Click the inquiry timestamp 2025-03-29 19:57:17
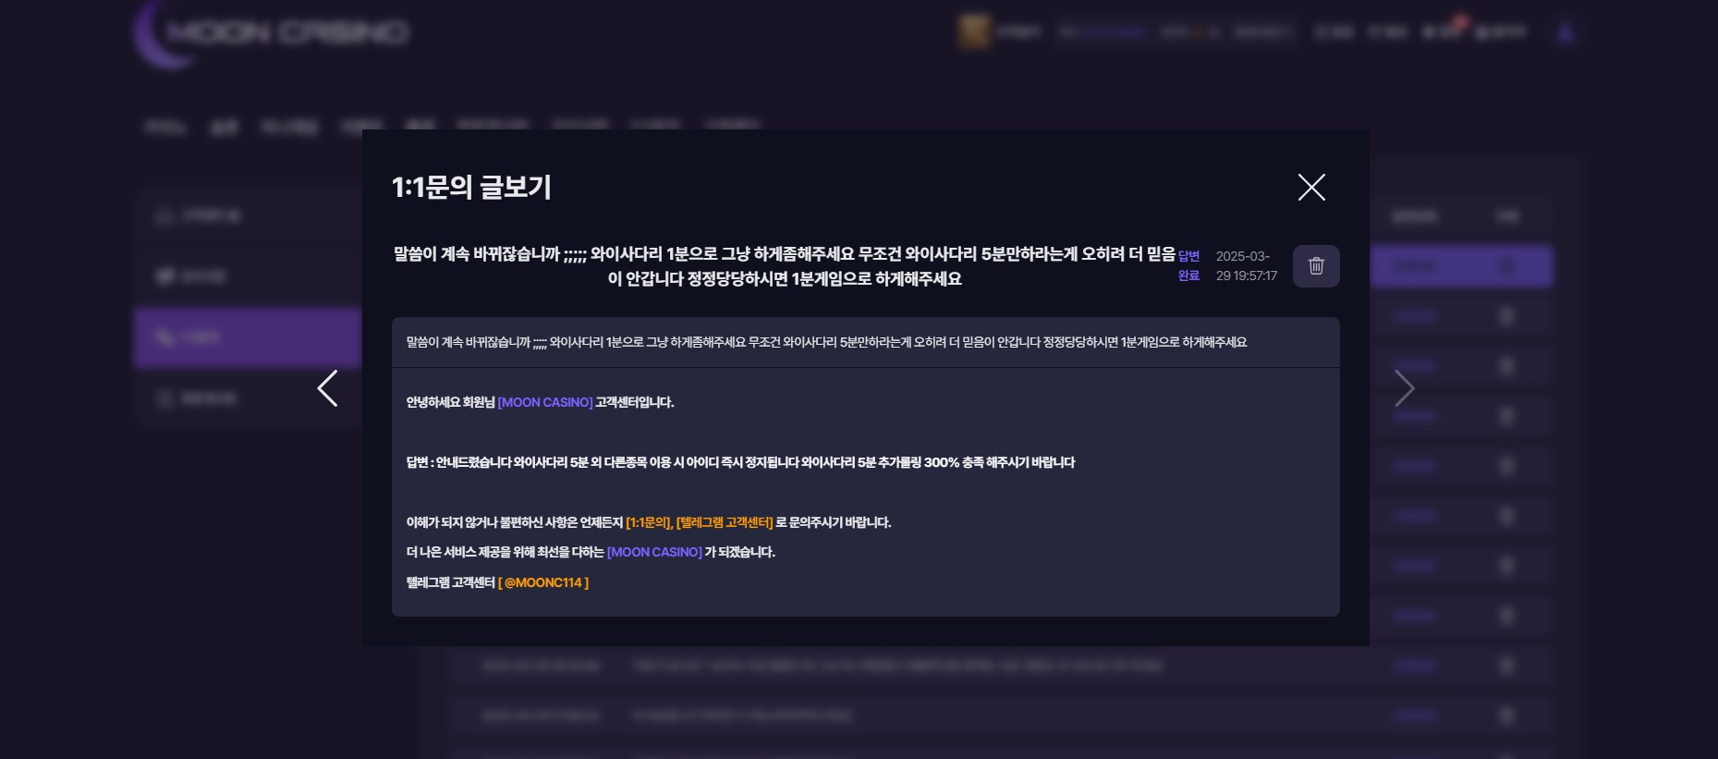The image size is (1718, 759). (x=1246, y=266)
